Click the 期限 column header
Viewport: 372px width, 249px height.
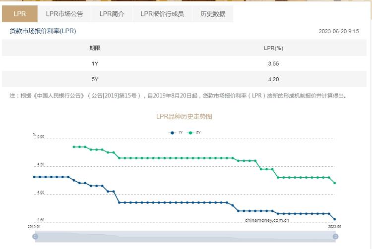(x=95, y=48)
